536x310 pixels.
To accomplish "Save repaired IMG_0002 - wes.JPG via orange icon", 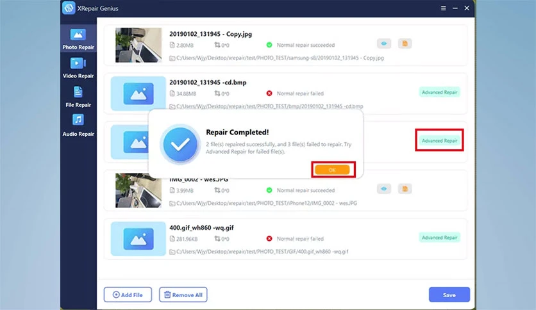I will pos(405,189).
